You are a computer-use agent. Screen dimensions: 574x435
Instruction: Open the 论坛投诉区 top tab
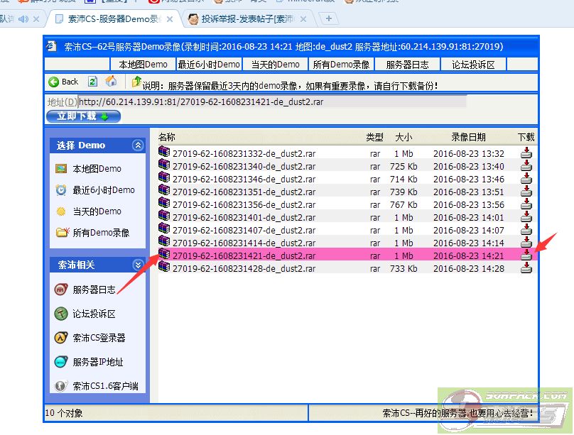pos(473,65)
